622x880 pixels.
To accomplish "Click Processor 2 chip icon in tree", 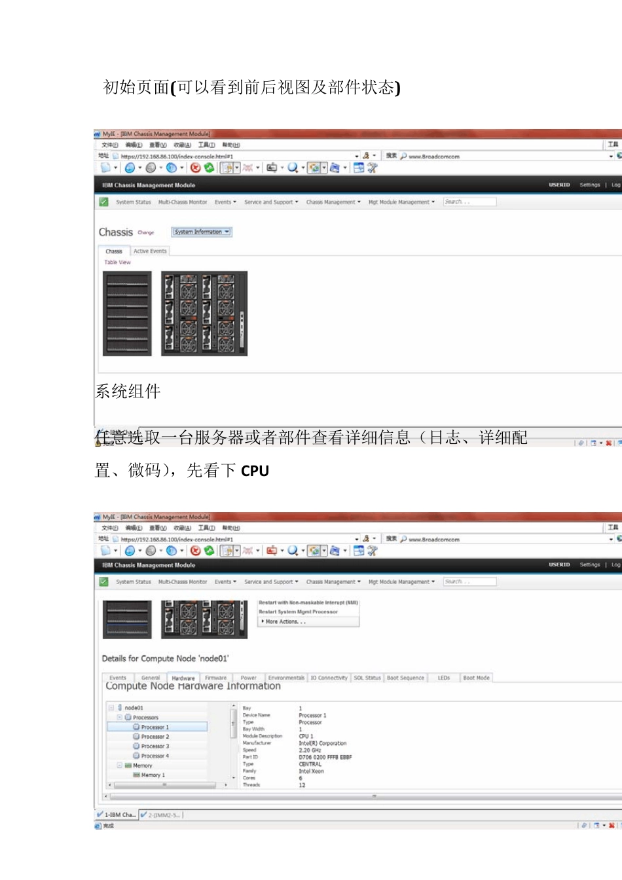I will 136,737.
